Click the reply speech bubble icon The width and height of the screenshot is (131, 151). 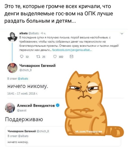(22, 57)
